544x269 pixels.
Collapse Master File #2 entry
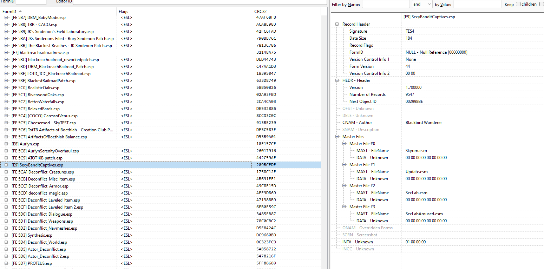344,186
